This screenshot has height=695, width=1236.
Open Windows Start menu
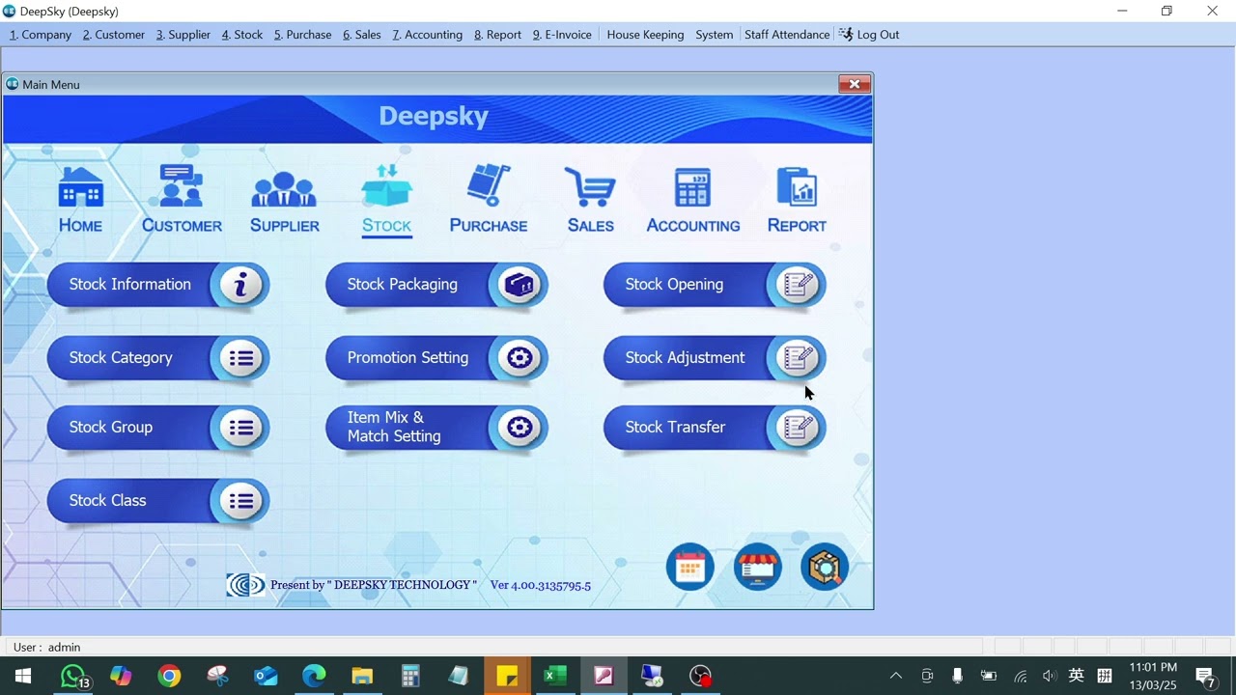pyautogui.click(x=23, y=676)
